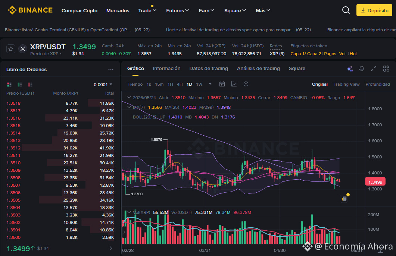
Task: Open Precio de XRP link
Action: 46,54
